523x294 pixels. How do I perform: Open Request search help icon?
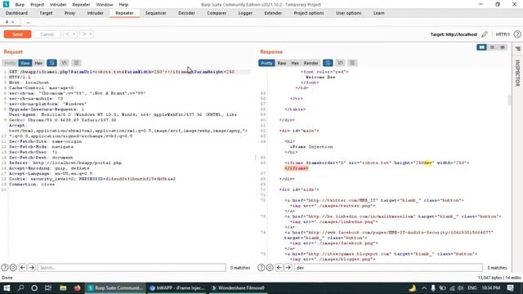point(5,267)
